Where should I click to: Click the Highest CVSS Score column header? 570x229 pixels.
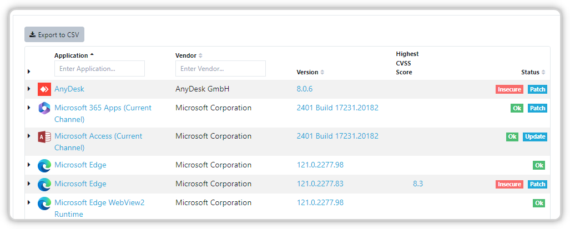pyautogui.click(x=407, y=63)
